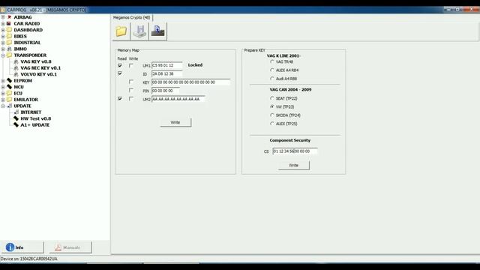Select the VAG KEY v0.8 label in tree
The width and height of the screenshot is (480, 270).
click(36, 61)
